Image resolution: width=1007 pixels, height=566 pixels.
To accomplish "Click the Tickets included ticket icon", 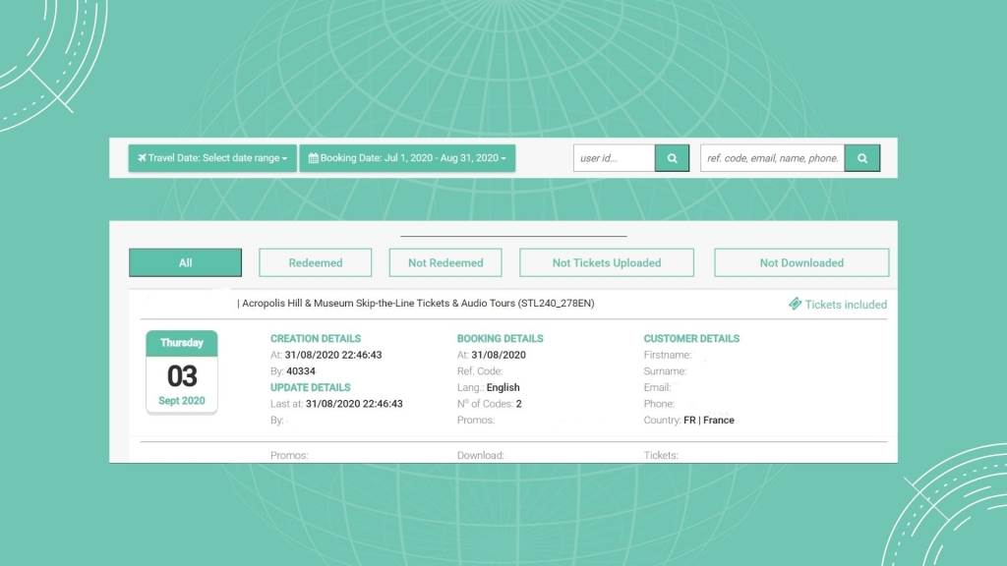I will coord(795,304).
